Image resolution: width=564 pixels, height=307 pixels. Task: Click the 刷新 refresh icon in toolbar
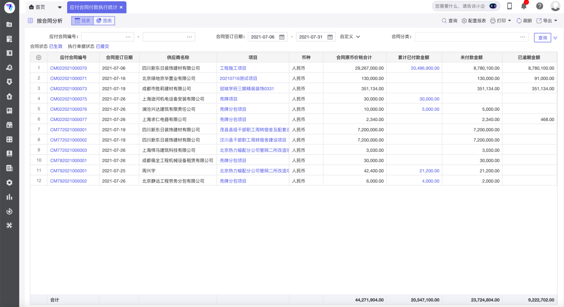[519, 20]
